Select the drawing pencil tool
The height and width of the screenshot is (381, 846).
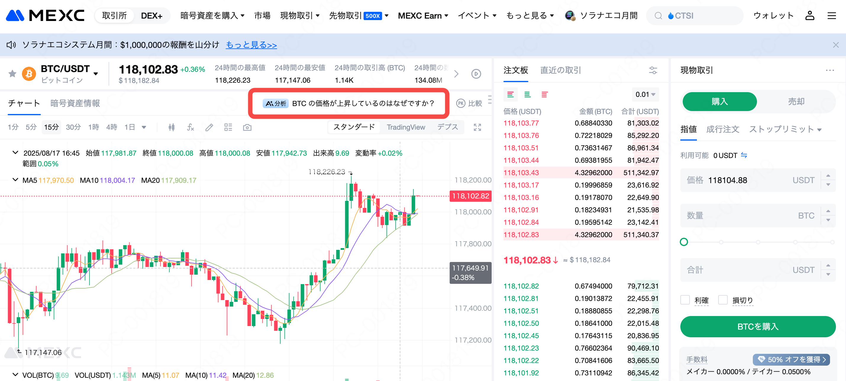click(x=209, y=127)
